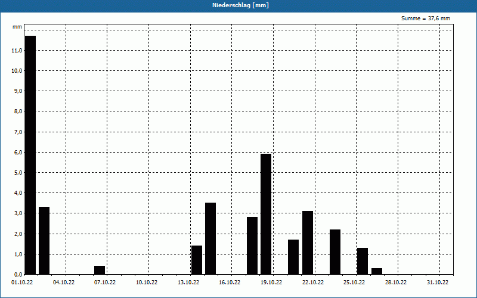
Task: Click the y-axis value "7,0"
Action: tap(18, 132)
